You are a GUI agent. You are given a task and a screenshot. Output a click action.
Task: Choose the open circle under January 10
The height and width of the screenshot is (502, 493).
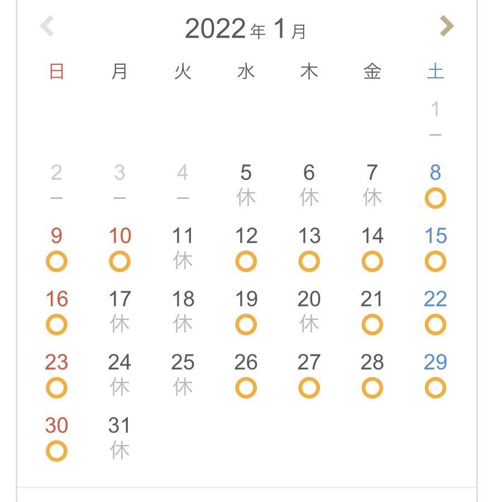point(119,262)
